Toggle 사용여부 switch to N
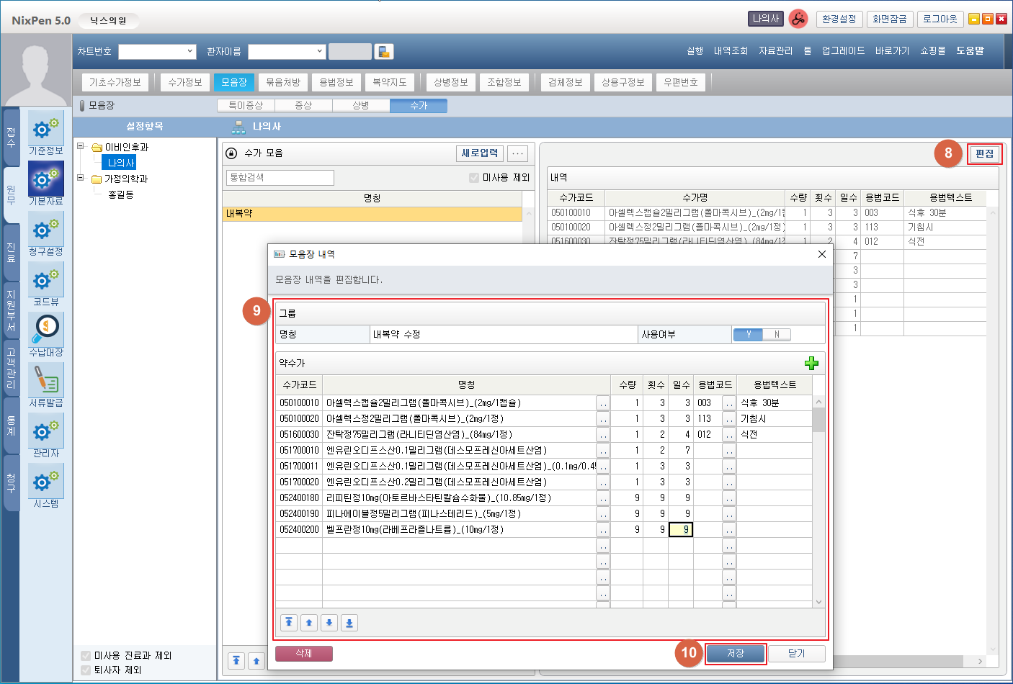1013x684 pixels. [x=777, y=335]
